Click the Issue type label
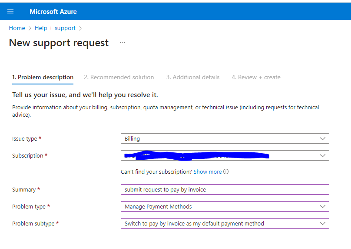The height and width of the screenshot is (249, 351). (25, 138)
